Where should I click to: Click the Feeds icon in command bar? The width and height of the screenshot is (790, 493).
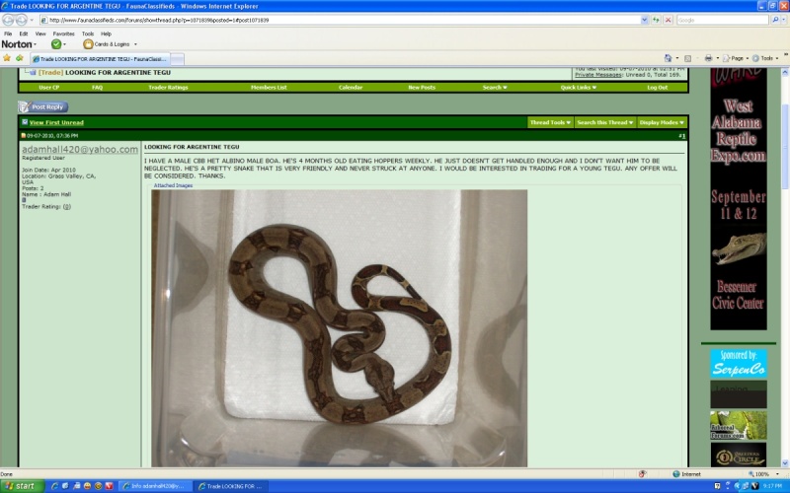(x=687, y=58)
